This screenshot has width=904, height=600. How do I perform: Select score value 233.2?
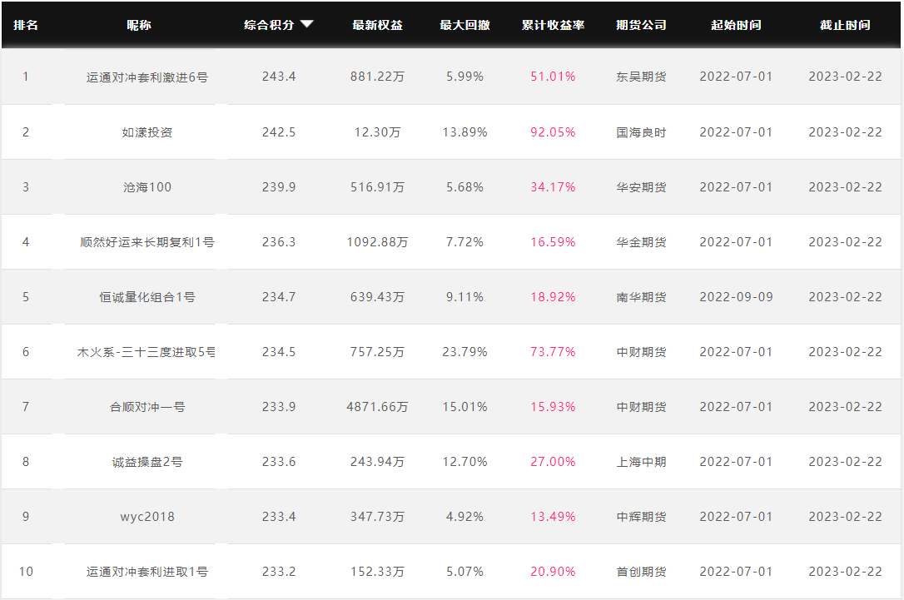tap(279, 572)
